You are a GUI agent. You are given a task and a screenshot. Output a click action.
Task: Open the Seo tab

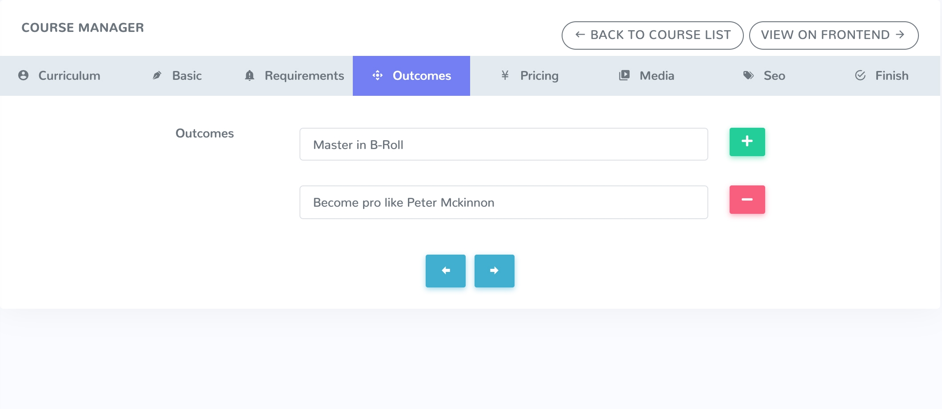click(x=774, y=76)
